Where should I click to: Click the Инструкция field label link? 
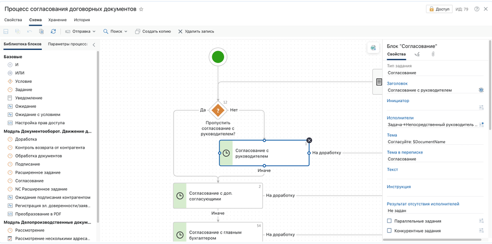(x=399, y=187)
